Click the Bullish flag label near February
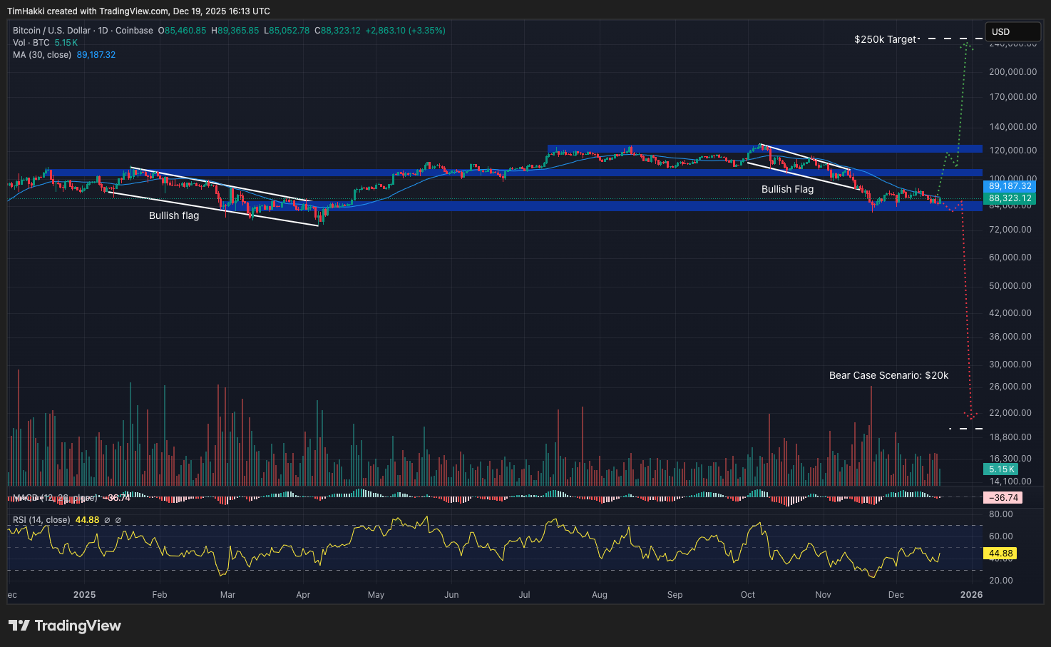1051x647 pixels. pyautogui.click(x=174, y=215)
